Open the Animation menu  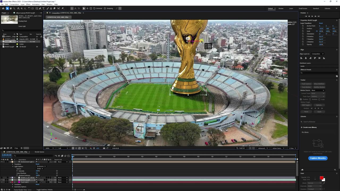pyautogui.click(x=36, y=4)
